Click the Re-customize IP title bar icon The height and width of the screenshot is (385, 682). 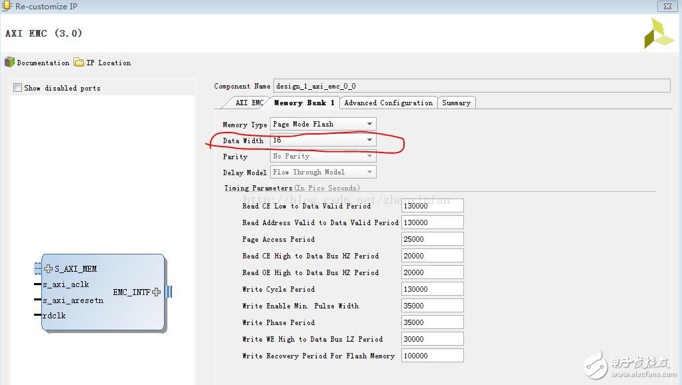pyautogui.click(x=7, y=6)
